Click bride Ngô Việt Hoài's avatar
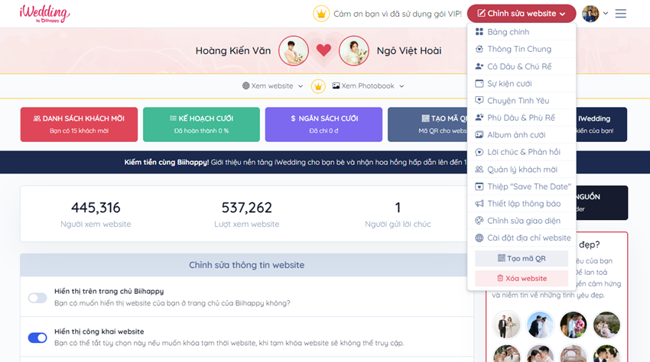650x362 pixels. click(353, 50)
